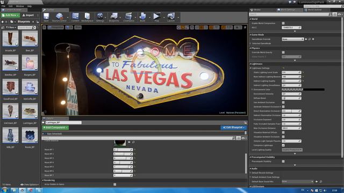
Task: Open View Options in Content Browser
Action: point(30,184)
